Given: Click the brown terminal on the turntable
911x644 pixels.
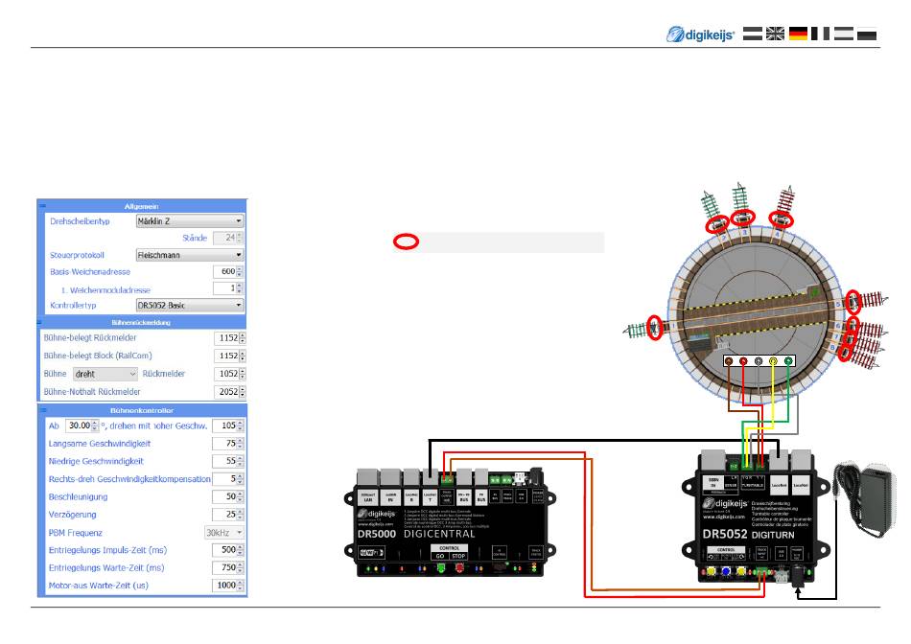Looking at the screenshot, I should click(x=729, y=361).
